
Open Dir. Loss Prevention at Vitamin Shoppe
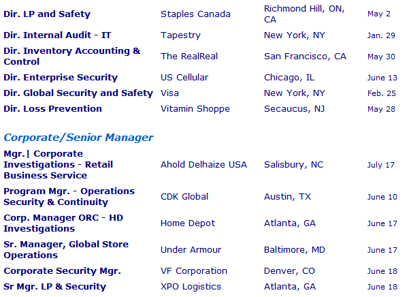coord(52,109)
